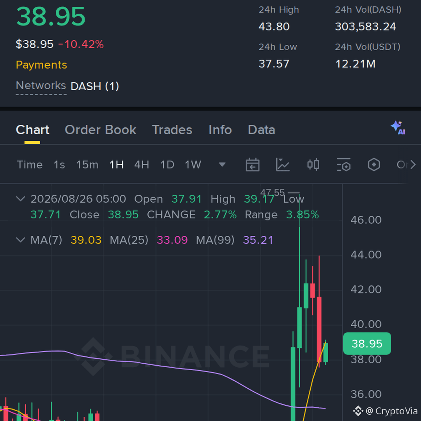Click the 46.00 price axis label

(x=366, y=220)
